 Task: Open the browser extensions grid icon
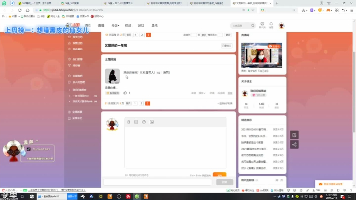337,10
